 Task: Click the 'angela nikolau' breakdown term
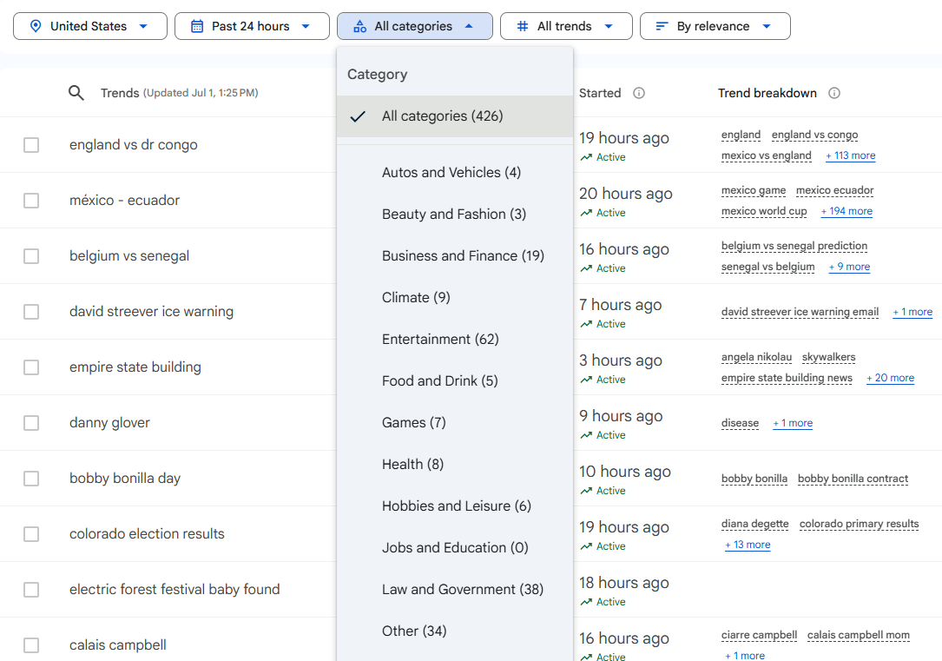click(x=756, y=357)
